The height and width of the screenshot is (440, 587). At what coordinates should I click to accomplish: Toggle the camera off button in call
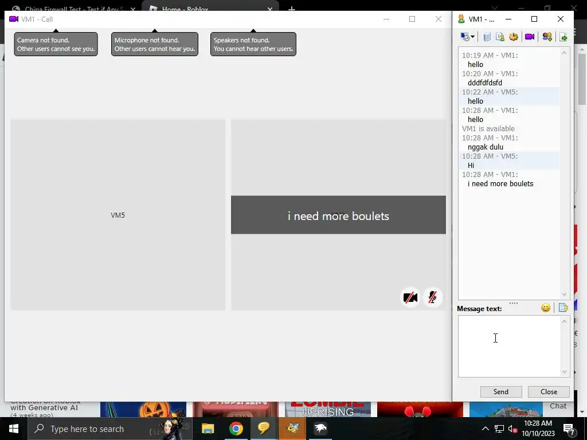click(x=410, y=298)
